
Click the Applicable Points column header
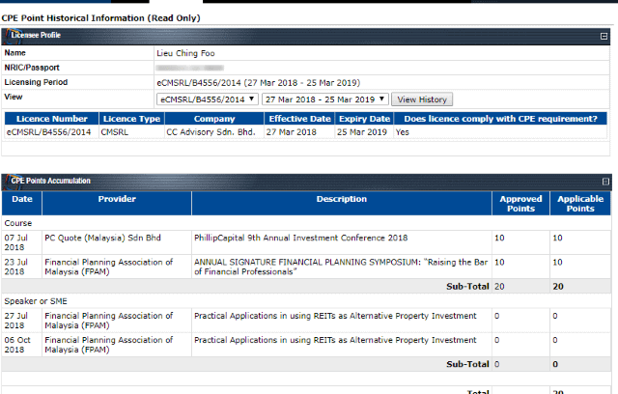tap(580, 204)
